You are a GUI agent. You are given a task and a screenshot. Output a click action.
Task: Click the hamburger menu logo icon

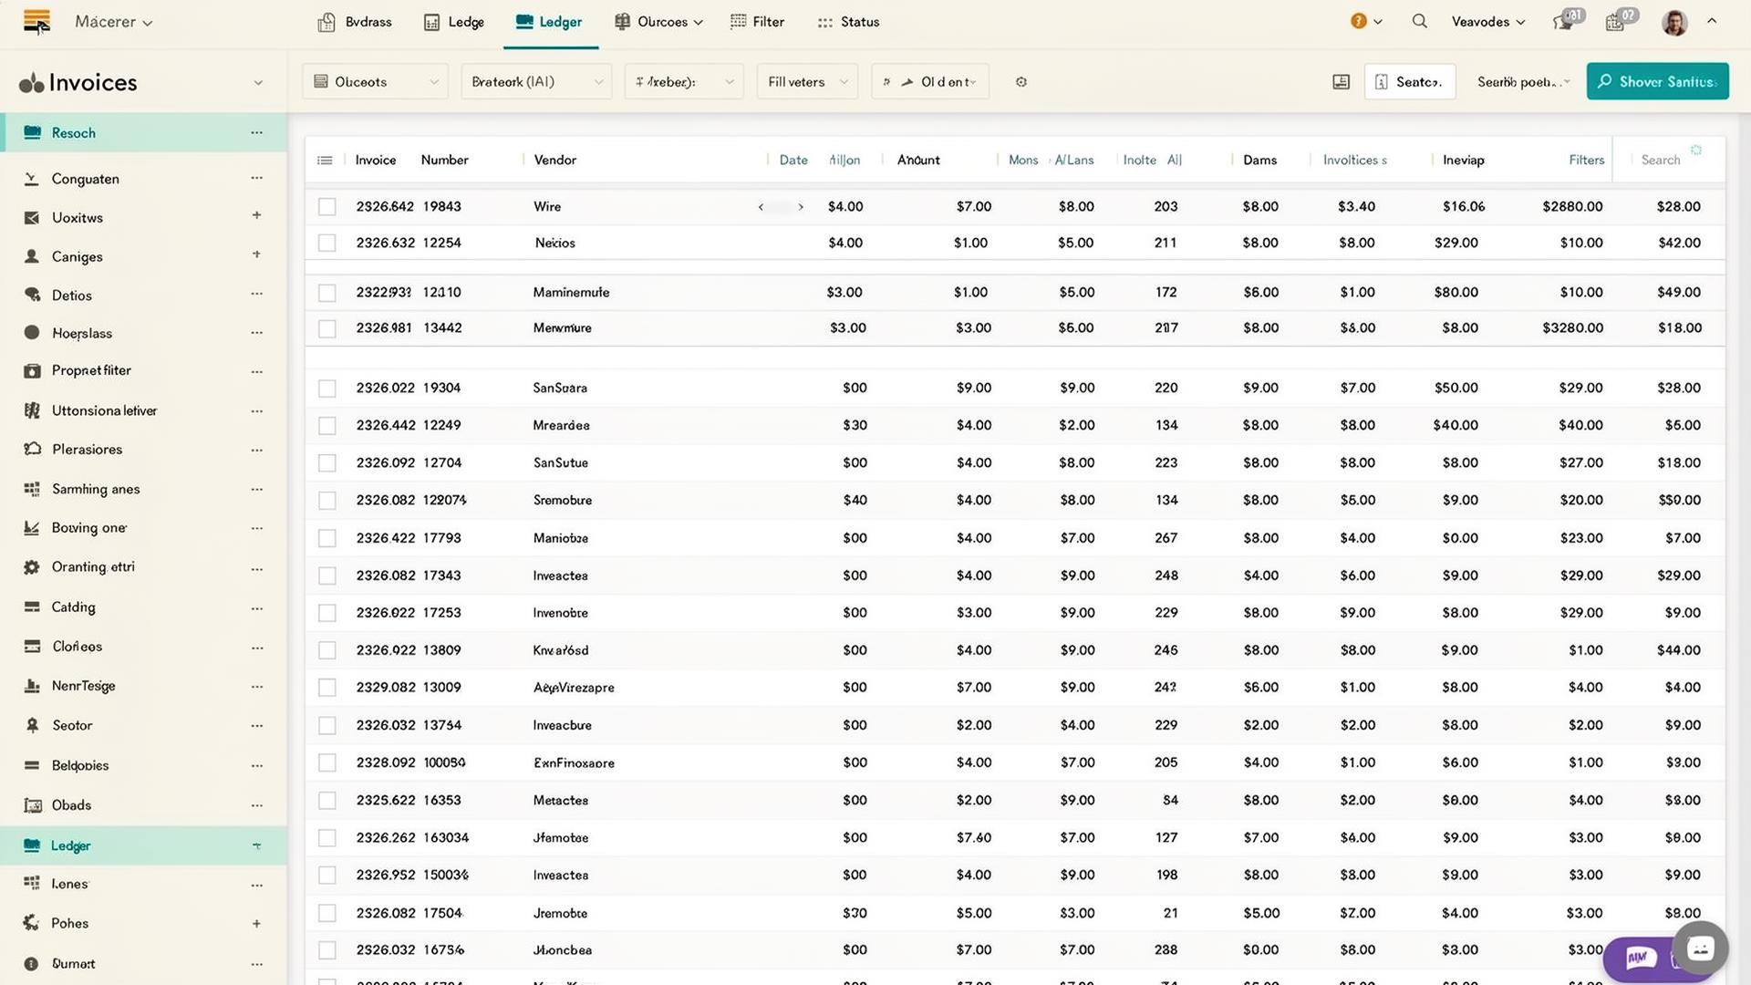coord(36,21)
